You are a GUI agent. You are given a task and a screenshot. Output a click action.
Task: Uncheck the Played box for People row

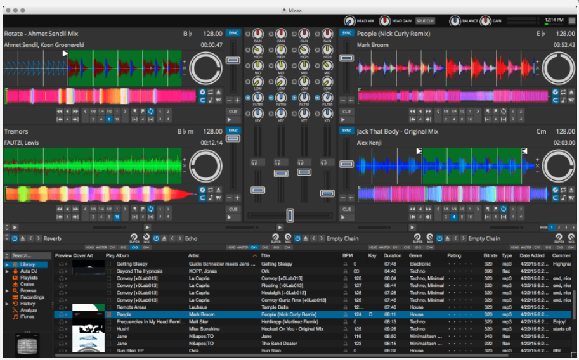coord(108,314)
